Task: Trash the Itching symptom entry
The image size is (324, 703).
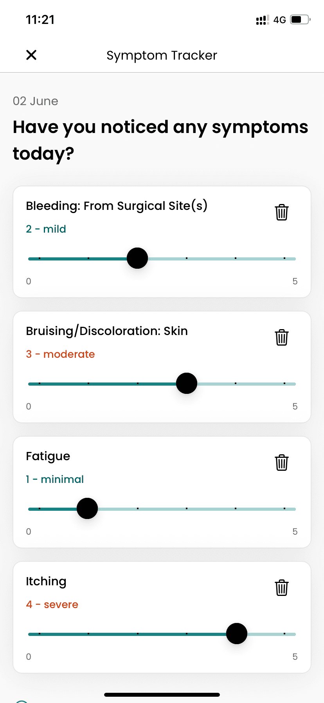Action: point(282,588)
